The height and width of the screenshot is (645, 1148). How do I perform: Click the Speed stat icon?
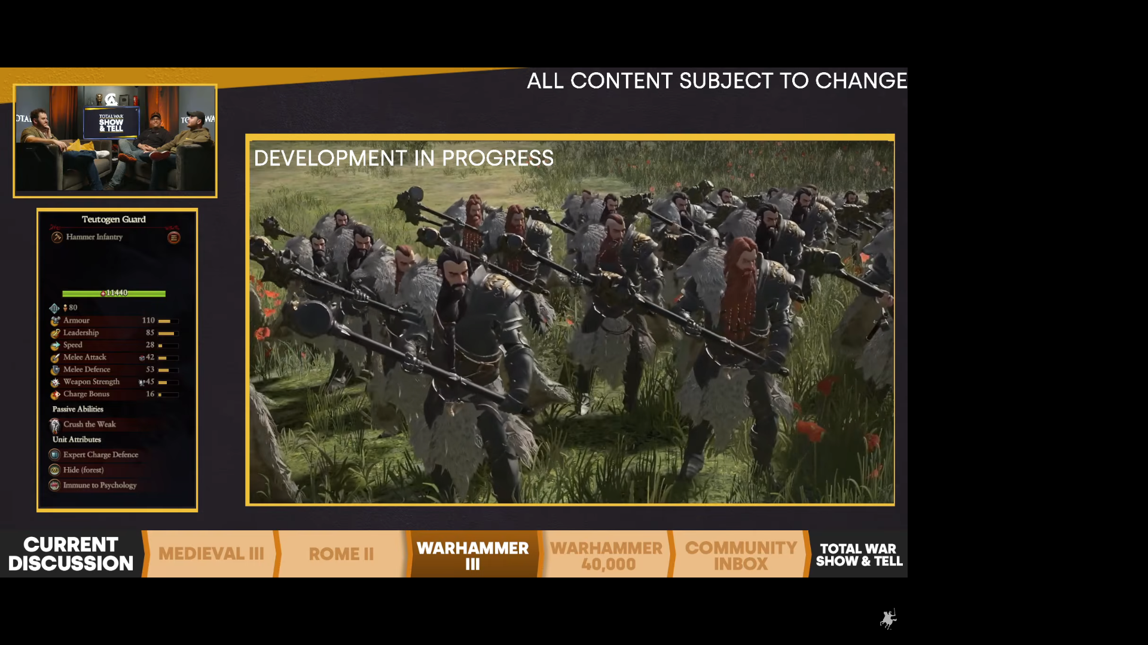(55, 345)
